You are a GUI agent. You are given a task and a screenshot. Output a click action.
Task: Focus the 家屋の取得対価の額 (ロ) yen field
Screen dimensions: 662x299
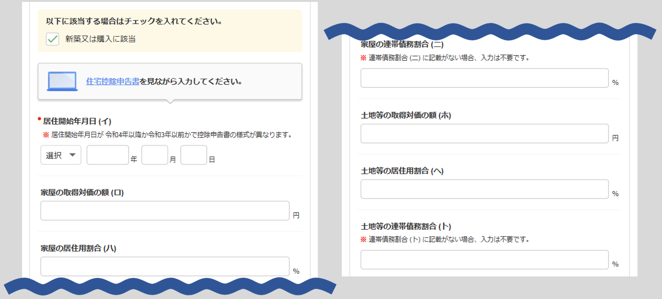click(x=165, y=211)
